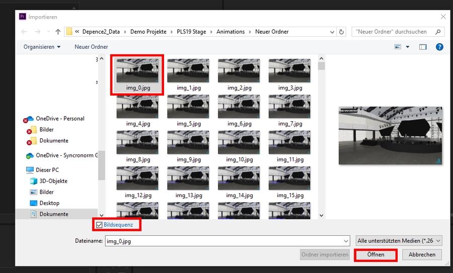Click Neuer Ordner in the toolbar

(x=91, y=47)
